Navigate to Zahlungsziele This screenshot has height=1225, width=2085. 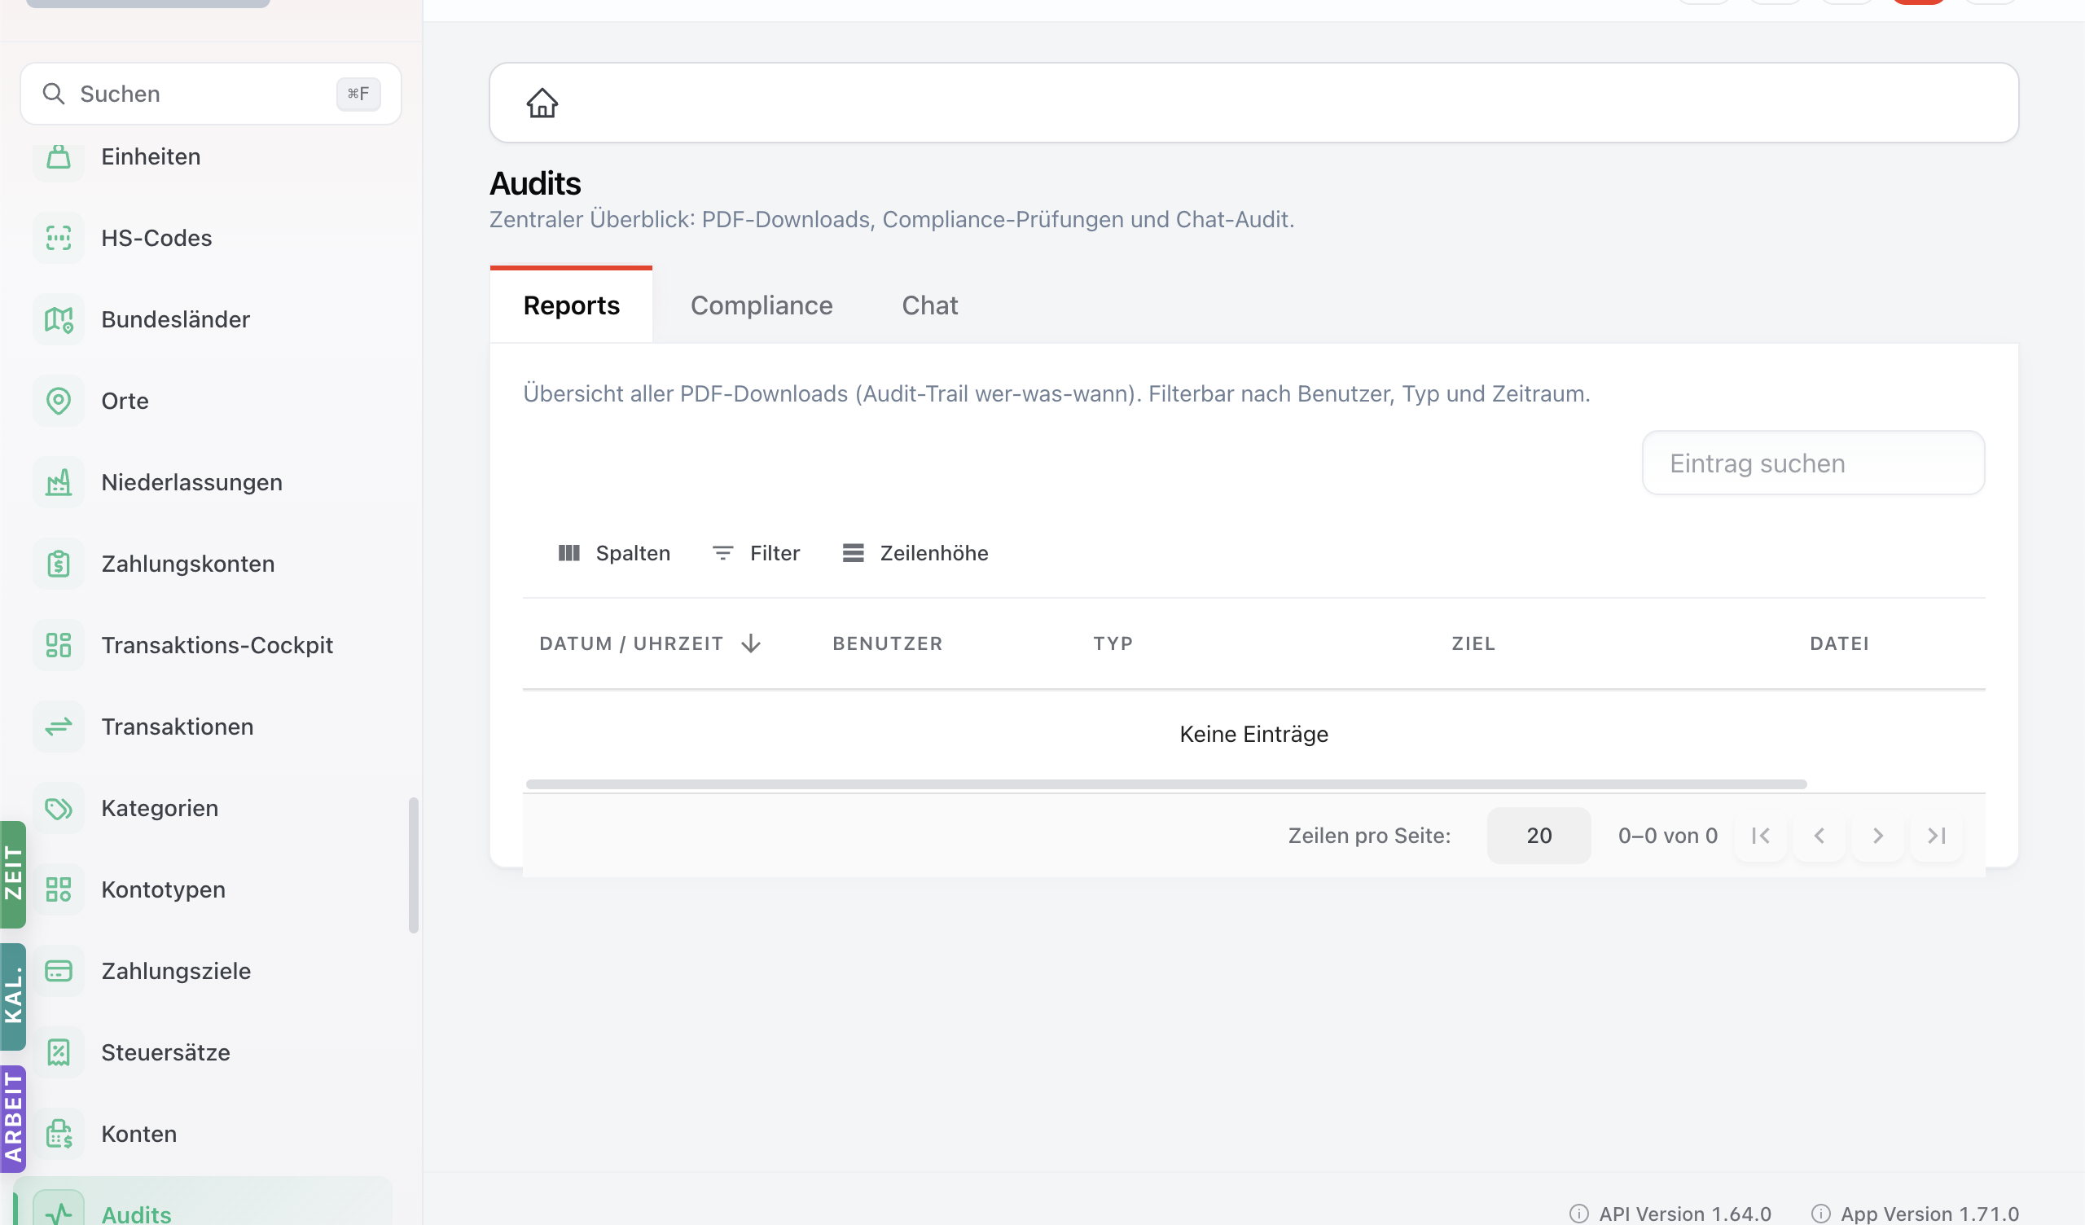pos(176,971)
